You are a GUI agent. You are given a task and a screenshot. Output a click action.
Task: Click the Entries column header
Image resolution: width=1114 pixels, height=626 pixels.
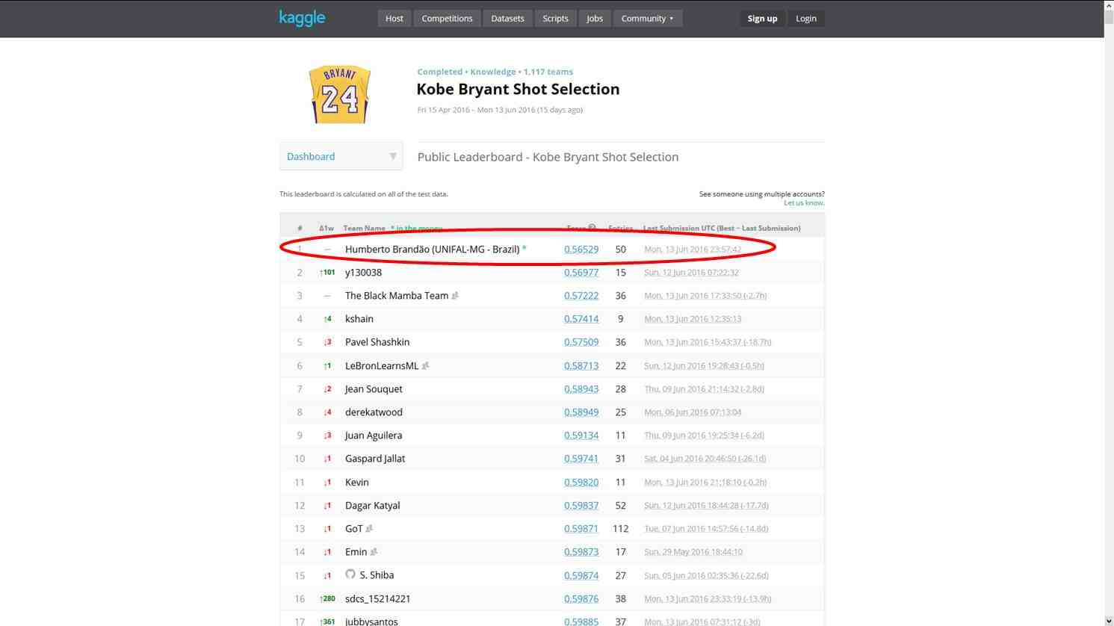coord(620,228)
